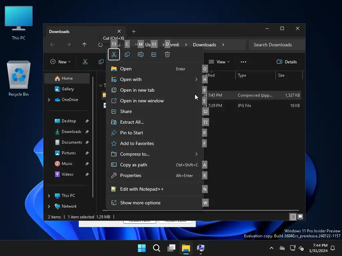Select the JPG File row
342x256 pixels.
click(202, 106)
